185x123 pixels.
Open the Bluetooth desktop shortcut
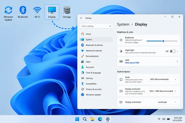pyautogui.click(x=23, y=12)
